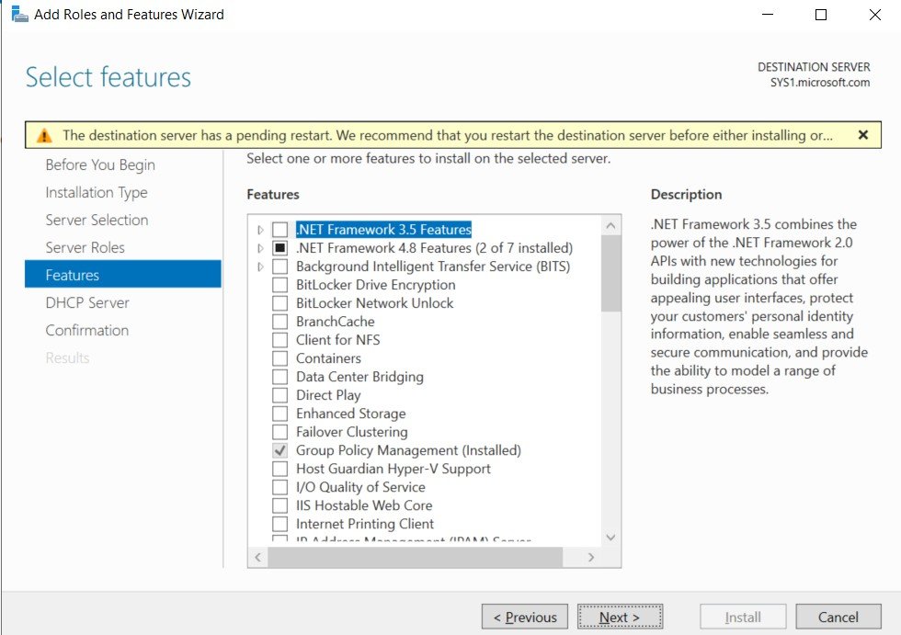Switch to Server Roles step
901x635 pixels.
click(x=85, y=247)
